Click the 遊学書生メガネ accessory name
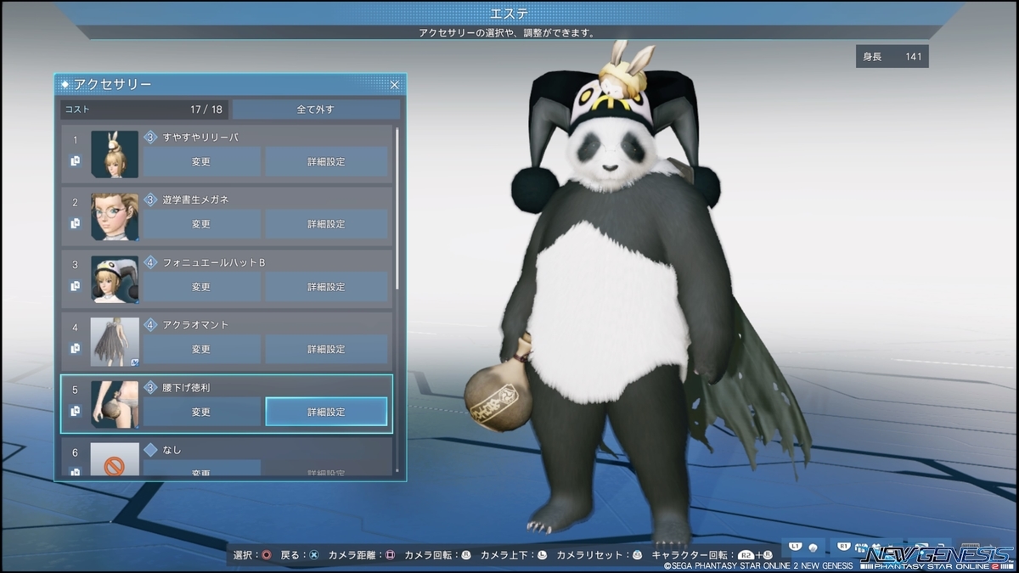 (x=196, y=199)
